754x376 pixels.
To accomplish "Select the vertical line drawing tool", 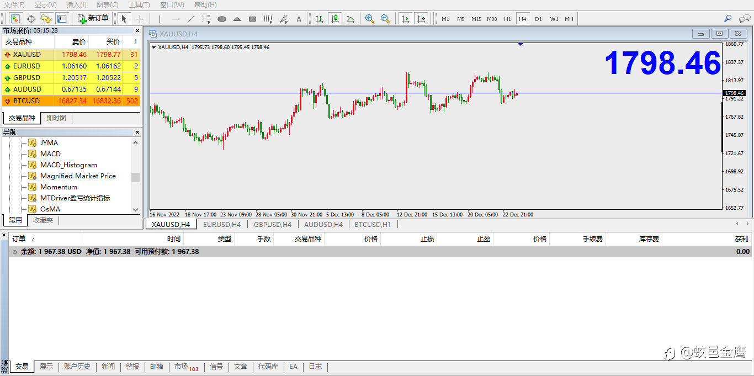I will point(160,19).
